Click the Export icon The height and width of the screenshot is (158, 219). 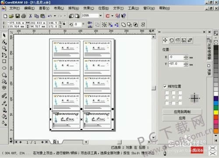[x=77, y=16]
